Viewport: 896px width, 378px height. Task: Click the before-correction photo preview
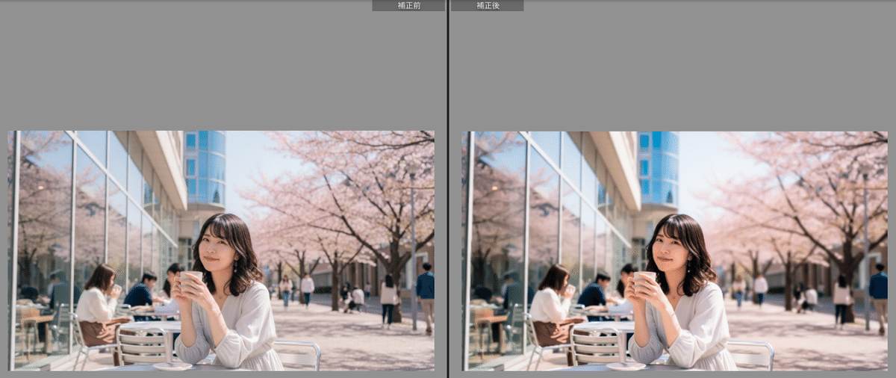[x=221, y=251]
